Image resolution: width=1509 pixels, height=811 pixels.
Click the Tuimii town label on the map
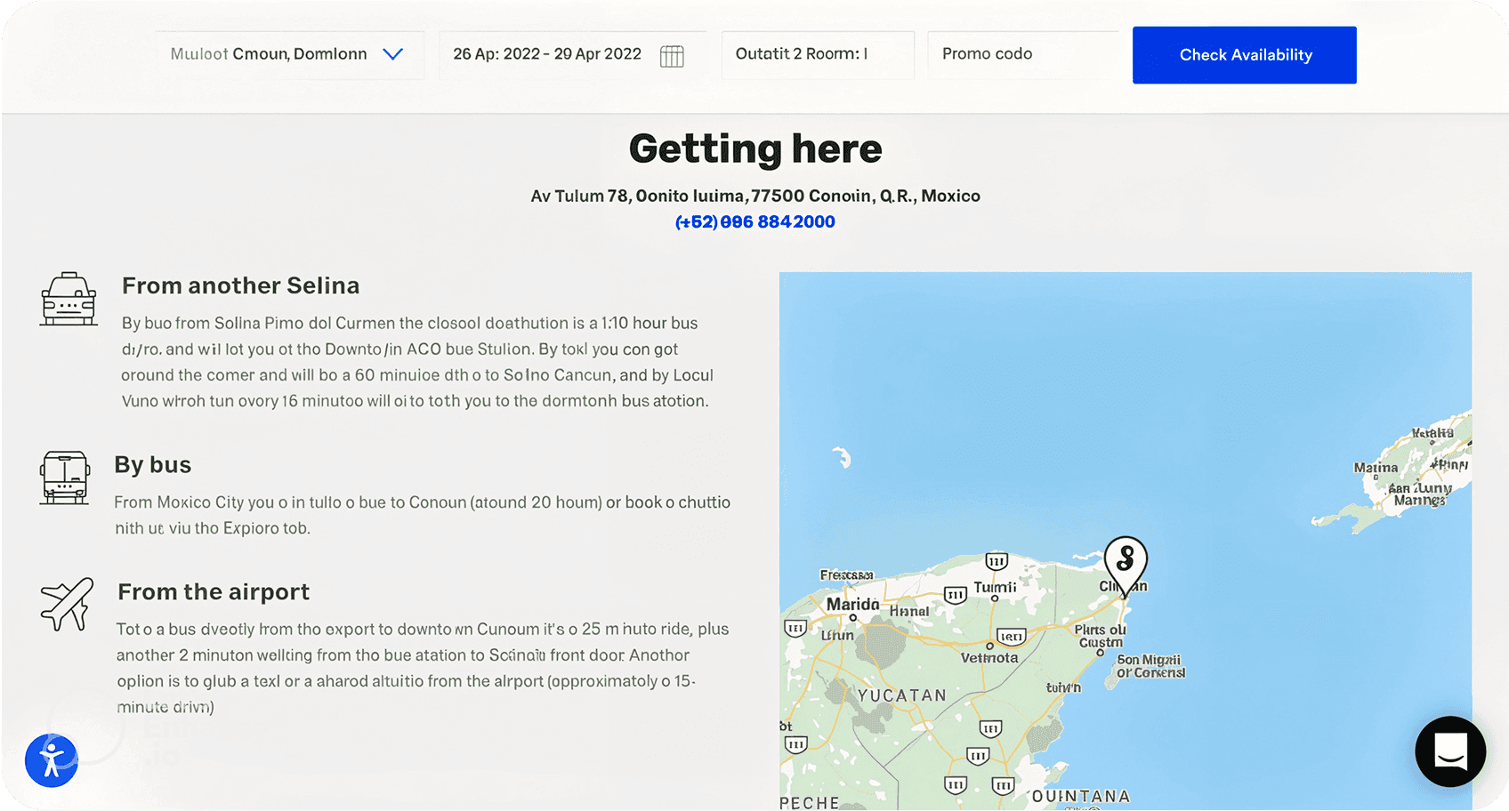click(995, 588)
